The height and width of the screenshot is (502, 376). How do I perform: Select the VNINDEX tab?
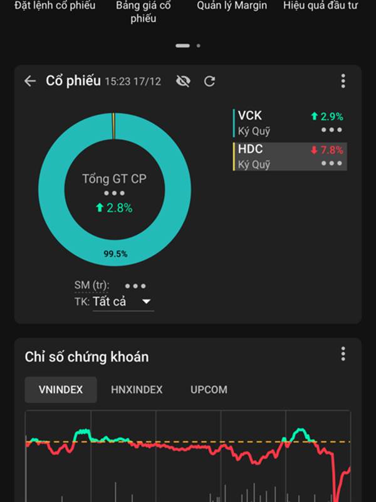point(61,390)
